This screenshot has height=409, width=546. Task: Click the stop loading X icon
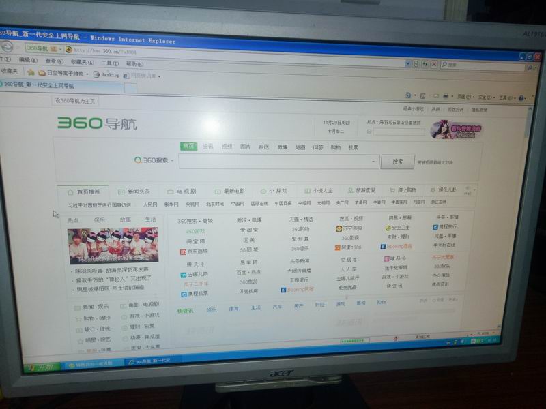(x=434, y=64)
